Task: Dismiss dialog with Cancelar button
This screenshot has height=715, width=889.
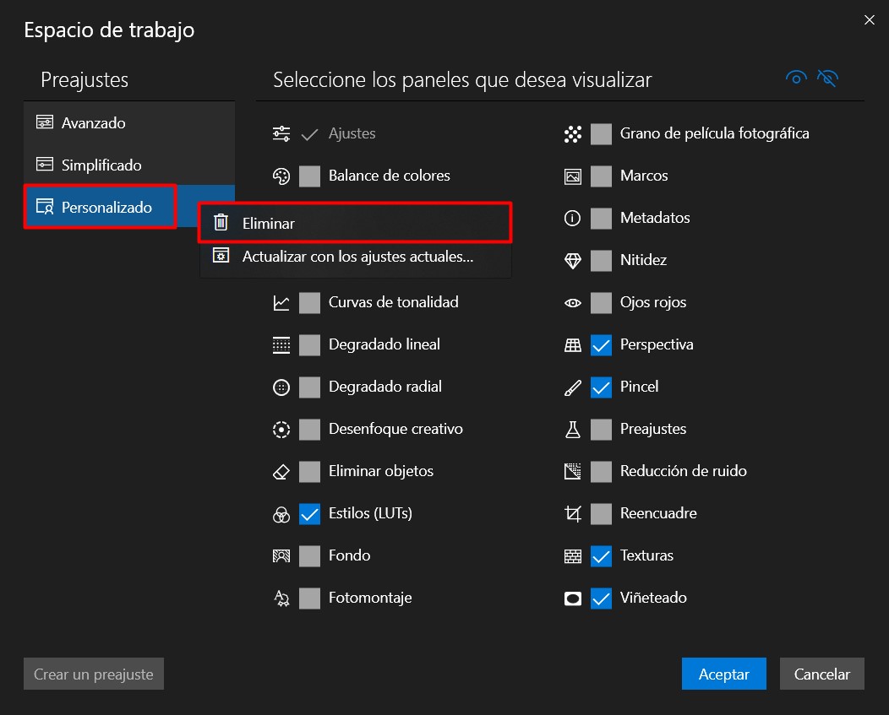Action: tap(822, 674)
